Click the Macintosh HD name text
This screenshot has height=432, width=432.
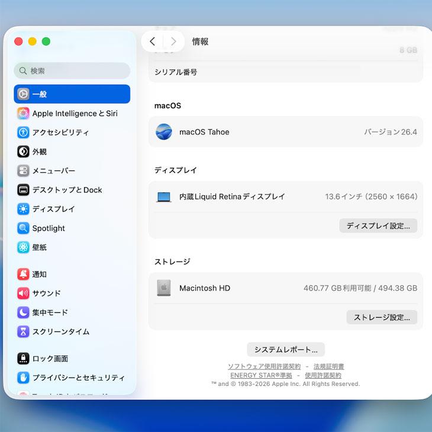pos(205,288)
